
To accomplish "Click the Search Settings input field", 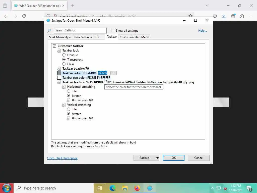I will click(80, 30).
